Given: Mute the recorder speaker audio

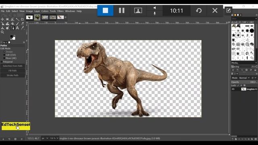Looking at the screenshot, I should click(154, 8).
